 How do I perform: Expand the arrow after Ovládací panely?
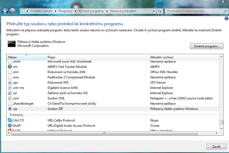click(x=56, y=11)
